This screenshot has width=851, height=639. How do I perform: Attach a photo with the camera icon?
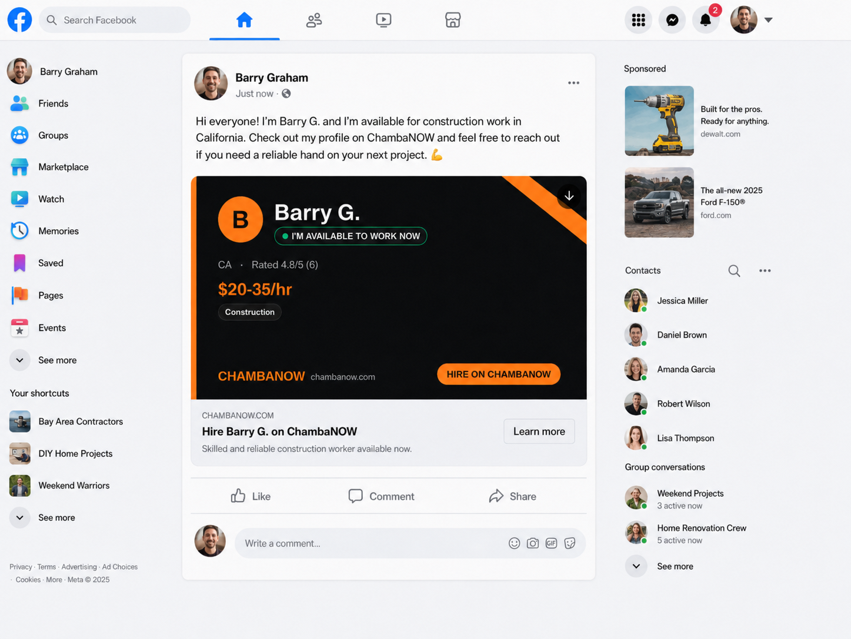tap(533, 543)
